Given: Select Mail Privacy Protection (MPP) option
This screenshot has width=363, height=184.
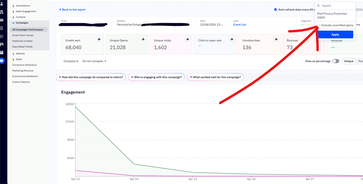Looking at the screenshot, I should coord(332,15).
